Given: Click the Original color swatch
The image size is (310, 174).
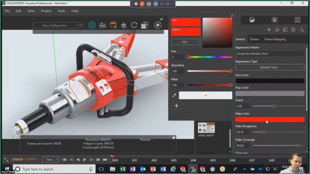Looking at the screenshot, I should (x=186, y=32).
